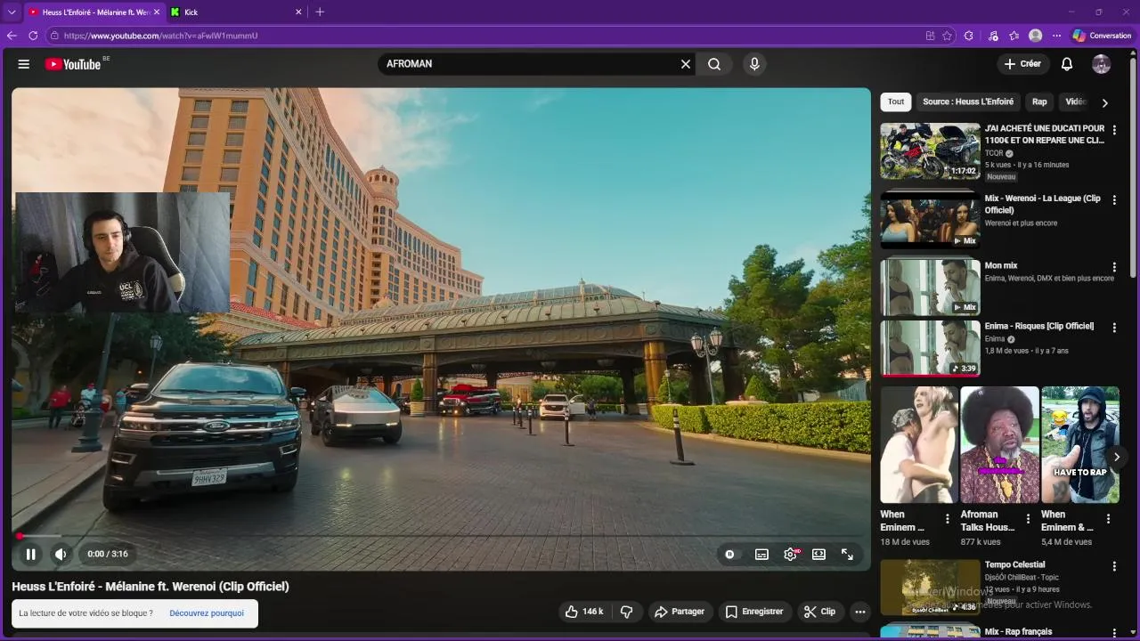Viewport: 1140px width, 641px height.
Task: Click the Partager share button
Action: tap(679, 612)
